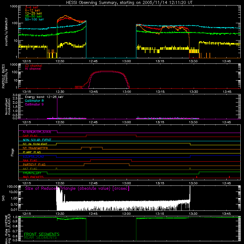This screenshot has height=244, width=244.
Task: Click the FRONTS_OFF flag label
Action: [32, 173]
